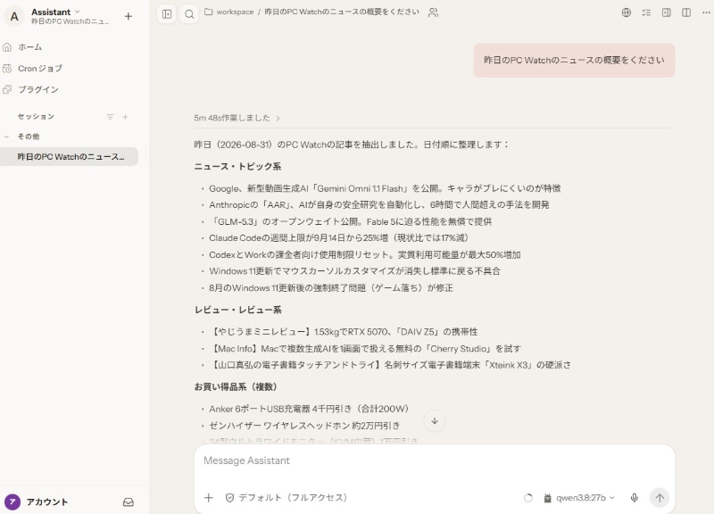714x514 pixels.
Task: Open the qwen3.8:27b model selector
Action: click(x=579, y=498)
